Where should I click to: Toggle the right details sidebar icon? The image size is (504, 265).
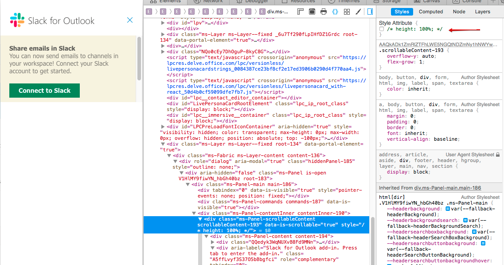click(x=370, y=12)
